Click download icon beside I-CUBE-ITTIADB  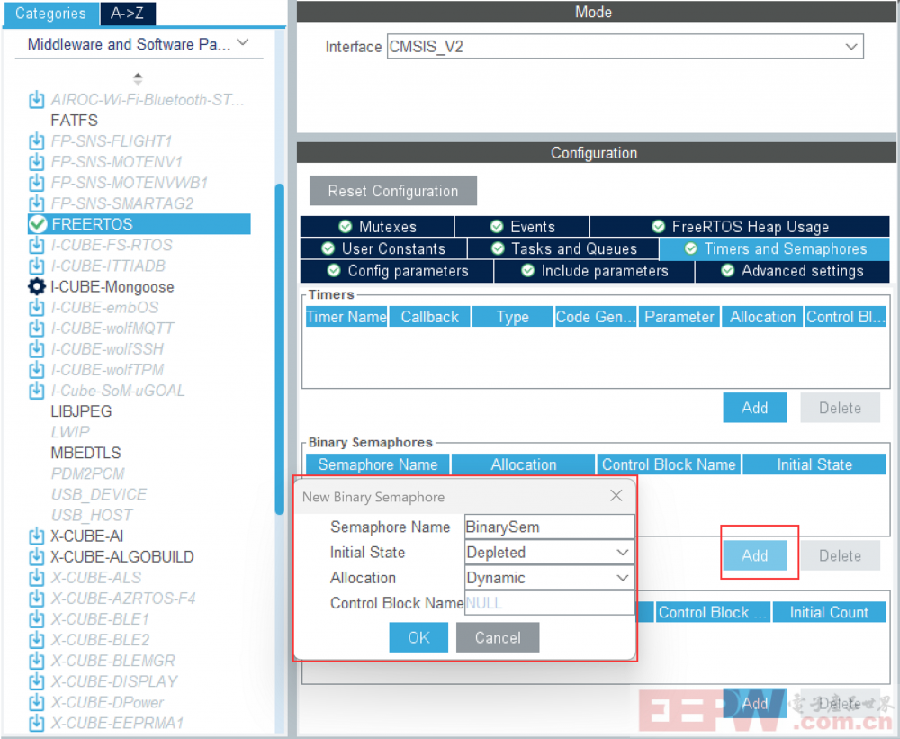(36, 266)
